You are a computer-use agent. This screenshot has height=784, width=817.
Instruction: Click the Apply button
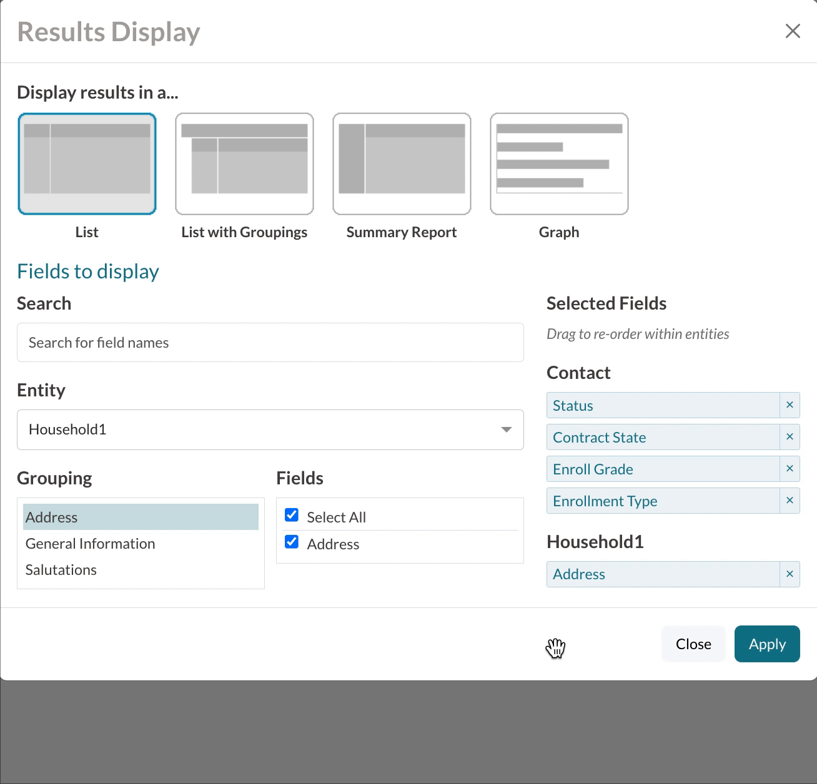click(x=766, y=644)
